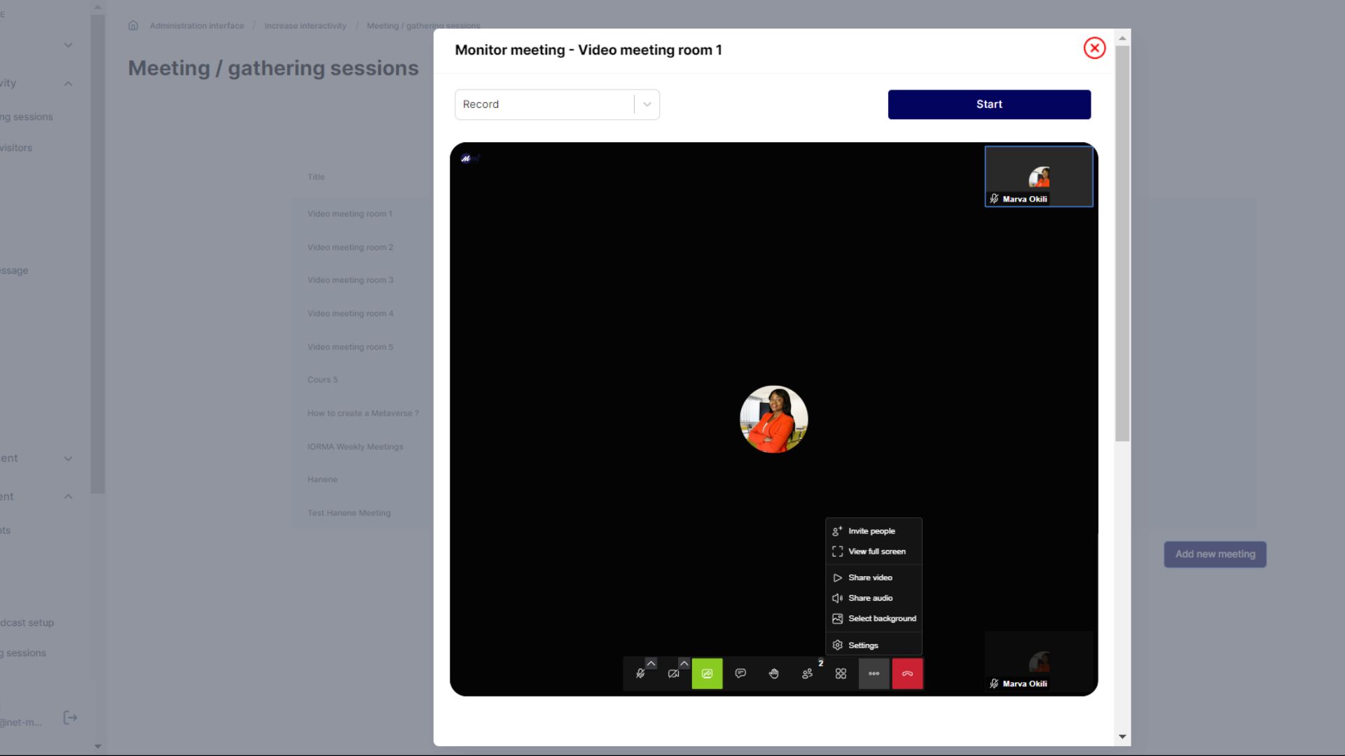This screenshot has height=756, width=1345.
Task: Open gathering sessions sidebar item
Action: click(x=26, y=117)
